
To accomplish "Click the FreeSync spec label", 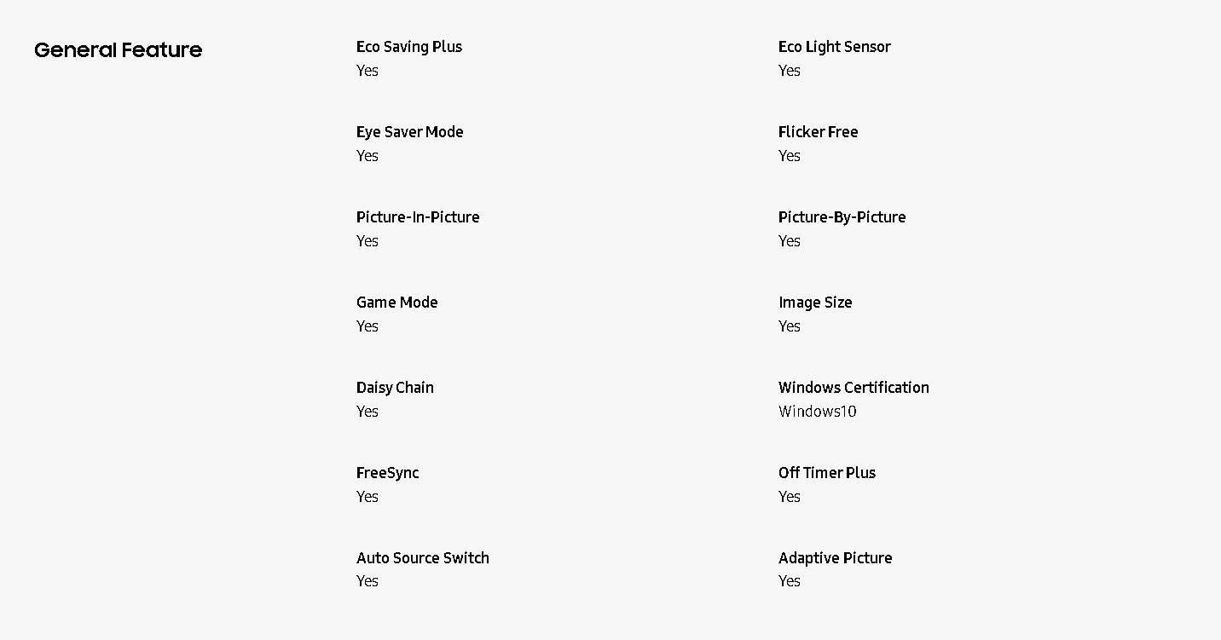I will point(387,473).
